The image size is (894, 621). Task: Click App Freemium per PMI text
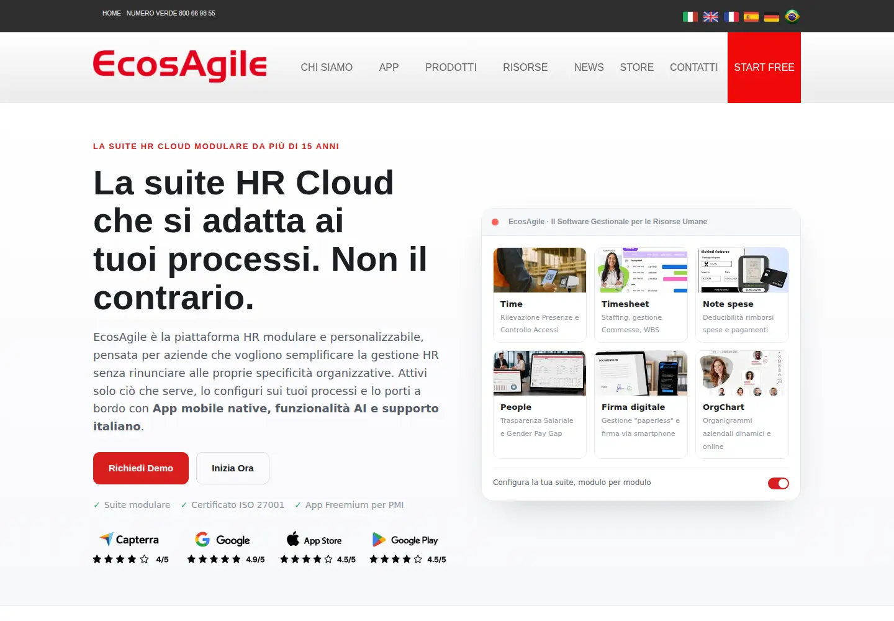[x=354, y=505]
